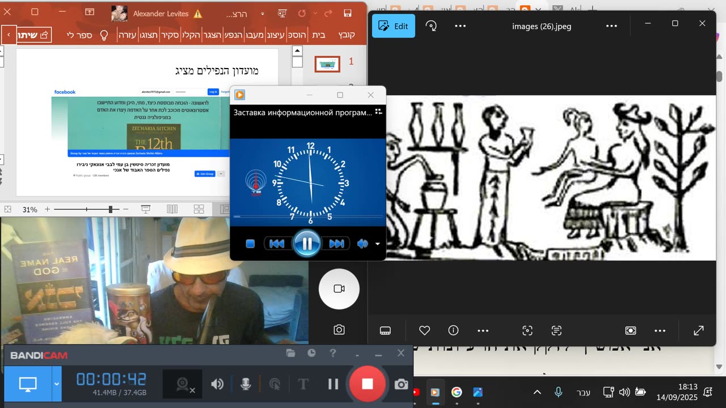
Task: Switch camera app to video mode
Action: tap(339, 289)
